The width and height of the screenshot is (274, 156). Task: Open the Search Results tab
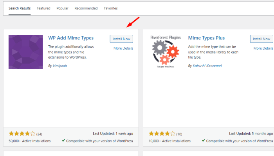20,8
